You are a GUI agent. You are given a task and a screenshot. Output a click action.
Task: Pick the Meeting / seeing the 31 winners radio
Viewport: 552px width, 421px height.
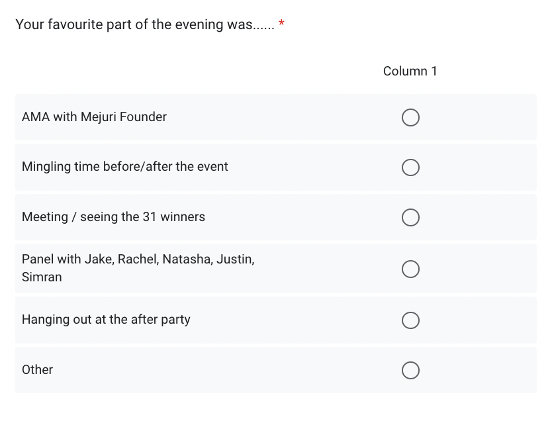(x=410, y=217)
